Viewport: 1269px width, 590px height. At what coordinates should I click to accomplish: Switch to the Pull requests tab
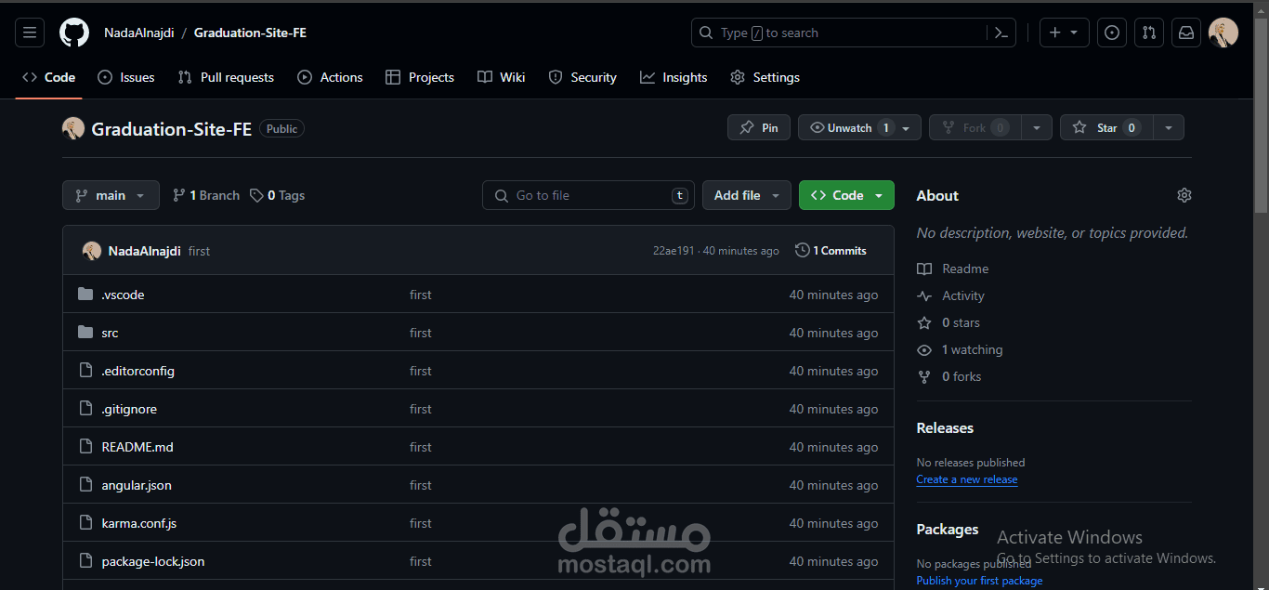click(226, 77)
